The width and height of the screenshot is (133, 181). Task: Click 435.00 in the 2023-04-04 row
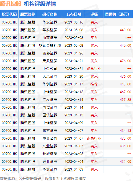(x=125, y=162)
